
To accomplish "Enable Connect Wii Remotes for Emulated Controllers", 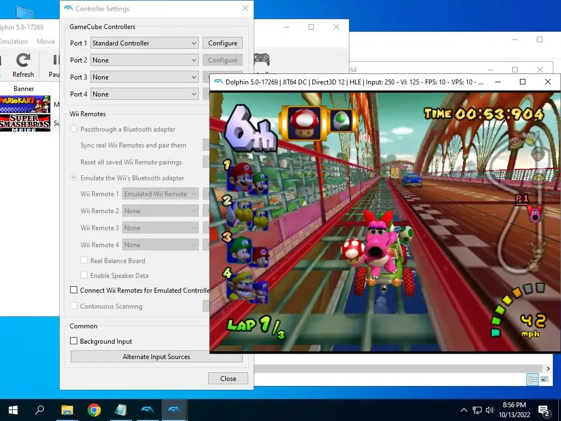I will click(74, 290).
